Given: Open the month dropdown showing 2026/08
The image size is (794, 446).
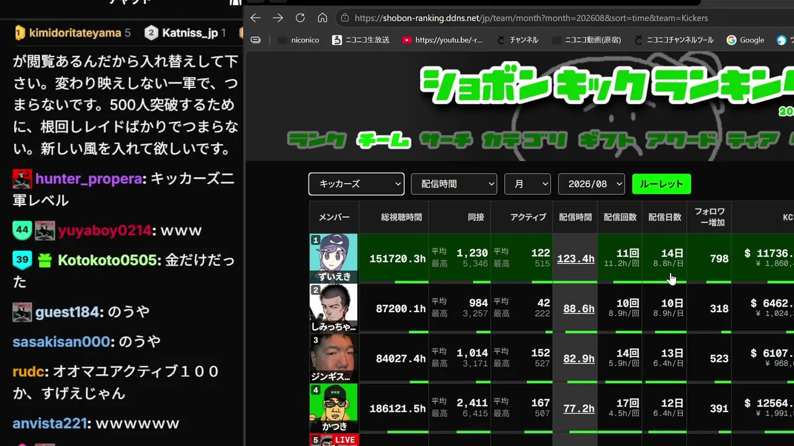Looking at the screenshot, I should pos(592,184).
